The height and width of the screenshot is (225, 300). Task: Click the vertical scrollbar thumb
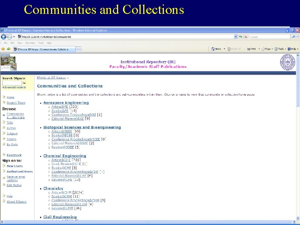[x=298, y=82]
